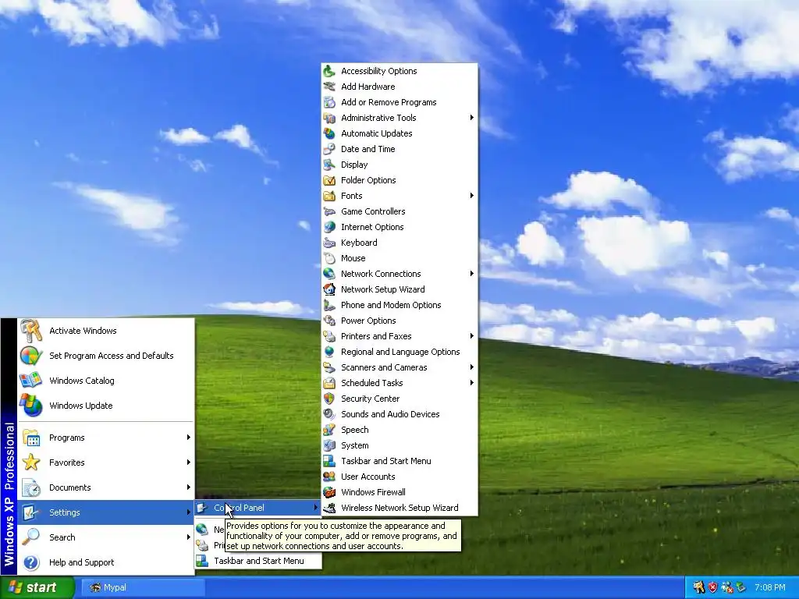Open Phone and Modem Options icon
The width and height of the screenshot is (799, 599).
pos(329,305)
